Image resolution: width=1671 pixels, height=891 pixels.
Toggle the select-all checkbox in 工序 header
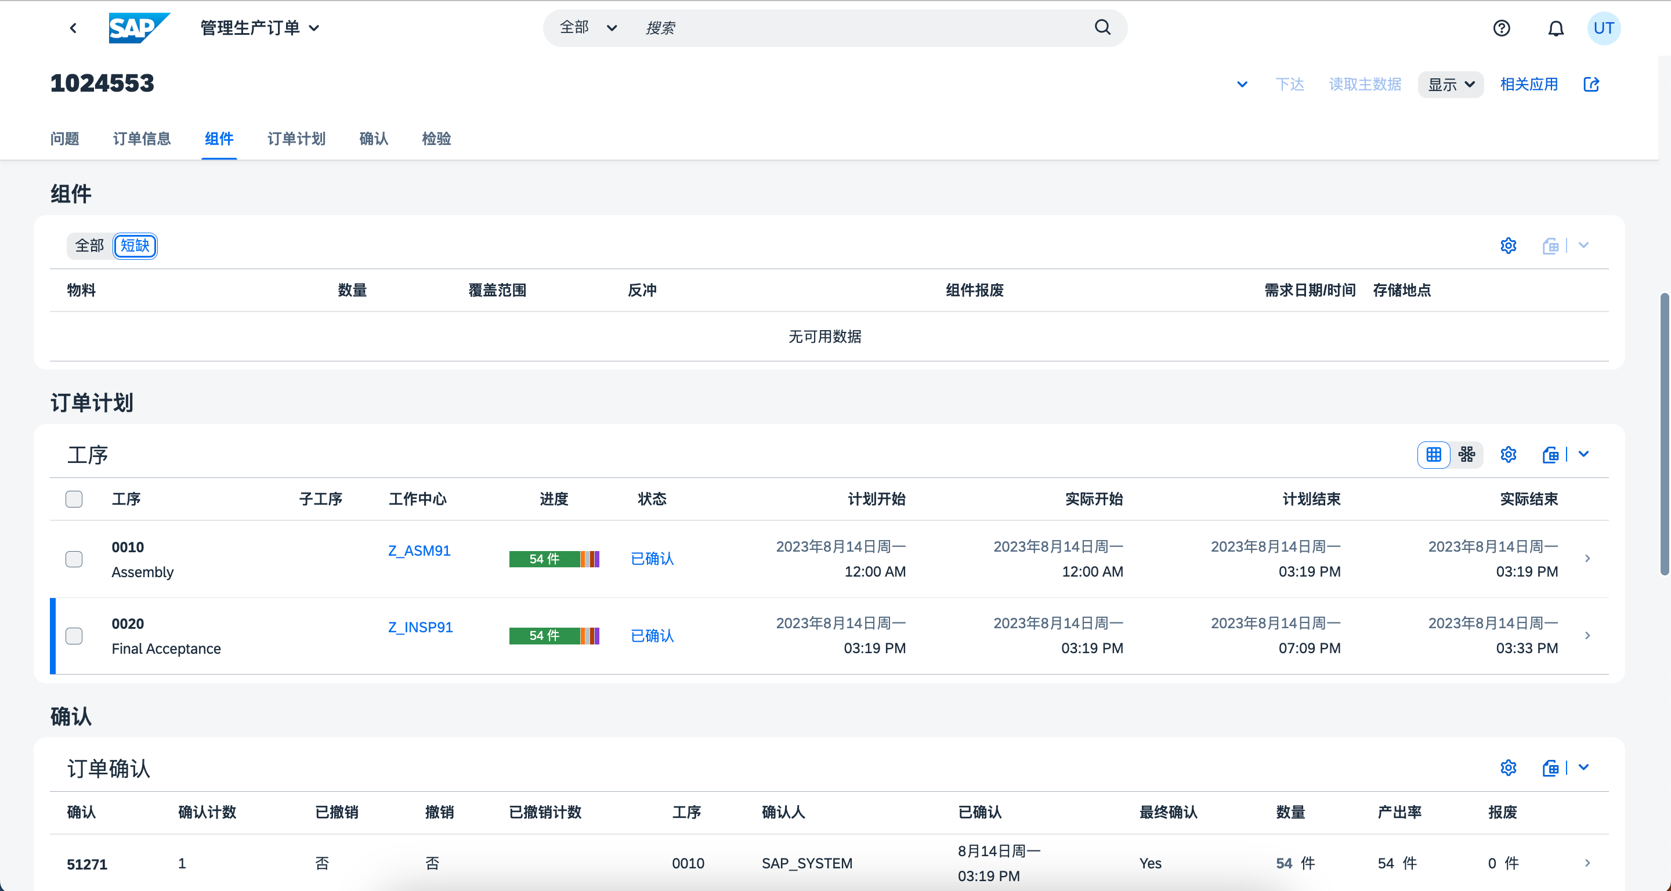coord(74,499)
